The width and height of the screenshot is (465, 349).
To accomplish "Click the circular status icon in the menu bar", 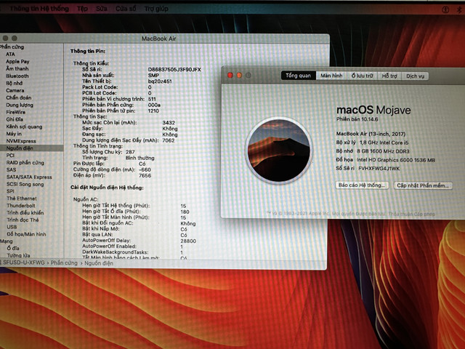I will [445, 9].
